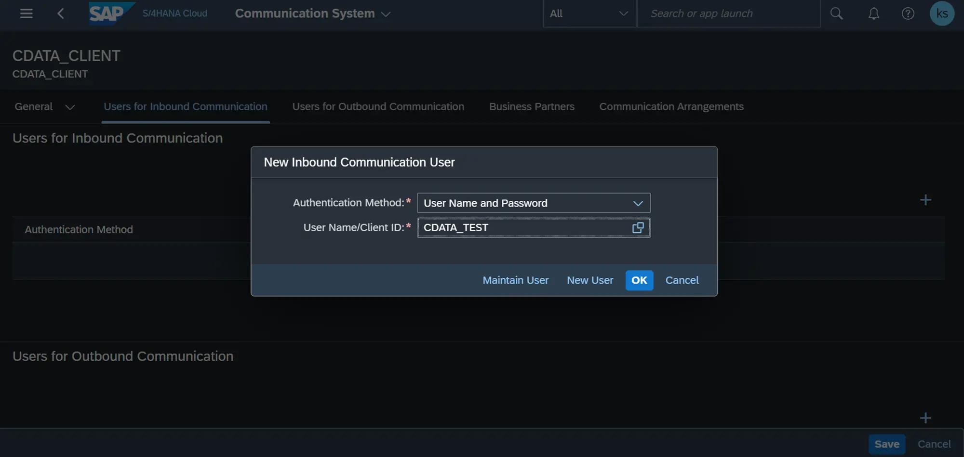The height and width of the screenshot is (457, 964).
Task: Confirm the dialog with OK
Action: click(x=639, y=280)
